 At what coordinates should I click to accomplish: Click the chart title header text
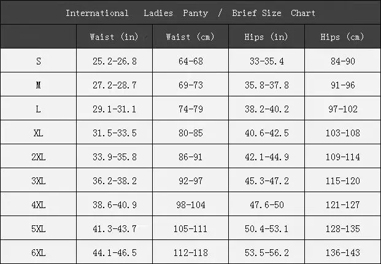coord(190,13)
